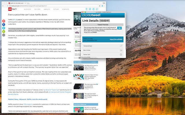
Task: Bookmark page with star icon
Action: (x=99, y=6)
